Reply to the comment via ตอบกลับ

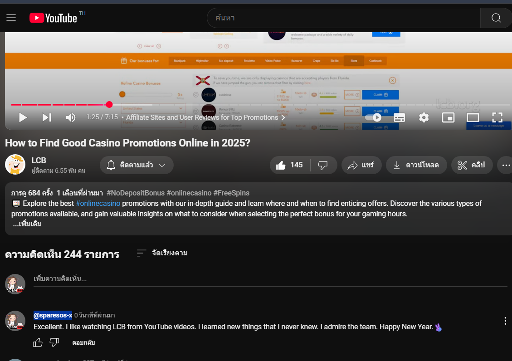(83, 342)
